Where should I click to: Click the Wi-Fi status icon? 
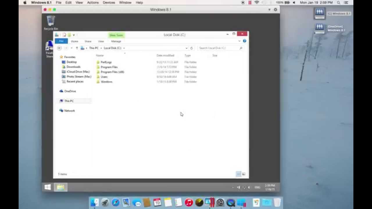click(257, 2)
